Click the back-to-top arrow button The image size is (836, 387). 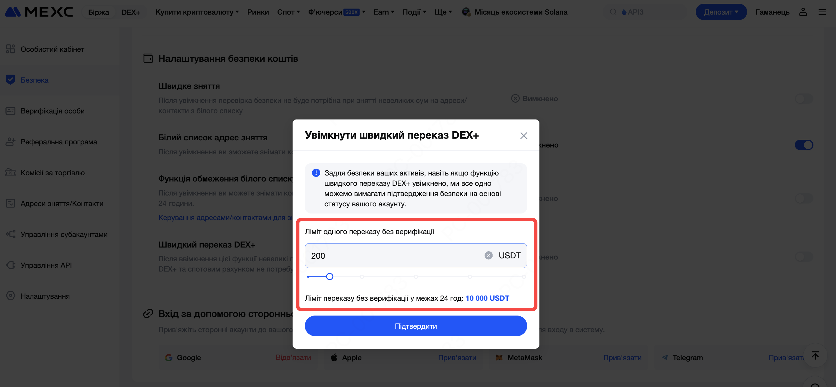815,355
